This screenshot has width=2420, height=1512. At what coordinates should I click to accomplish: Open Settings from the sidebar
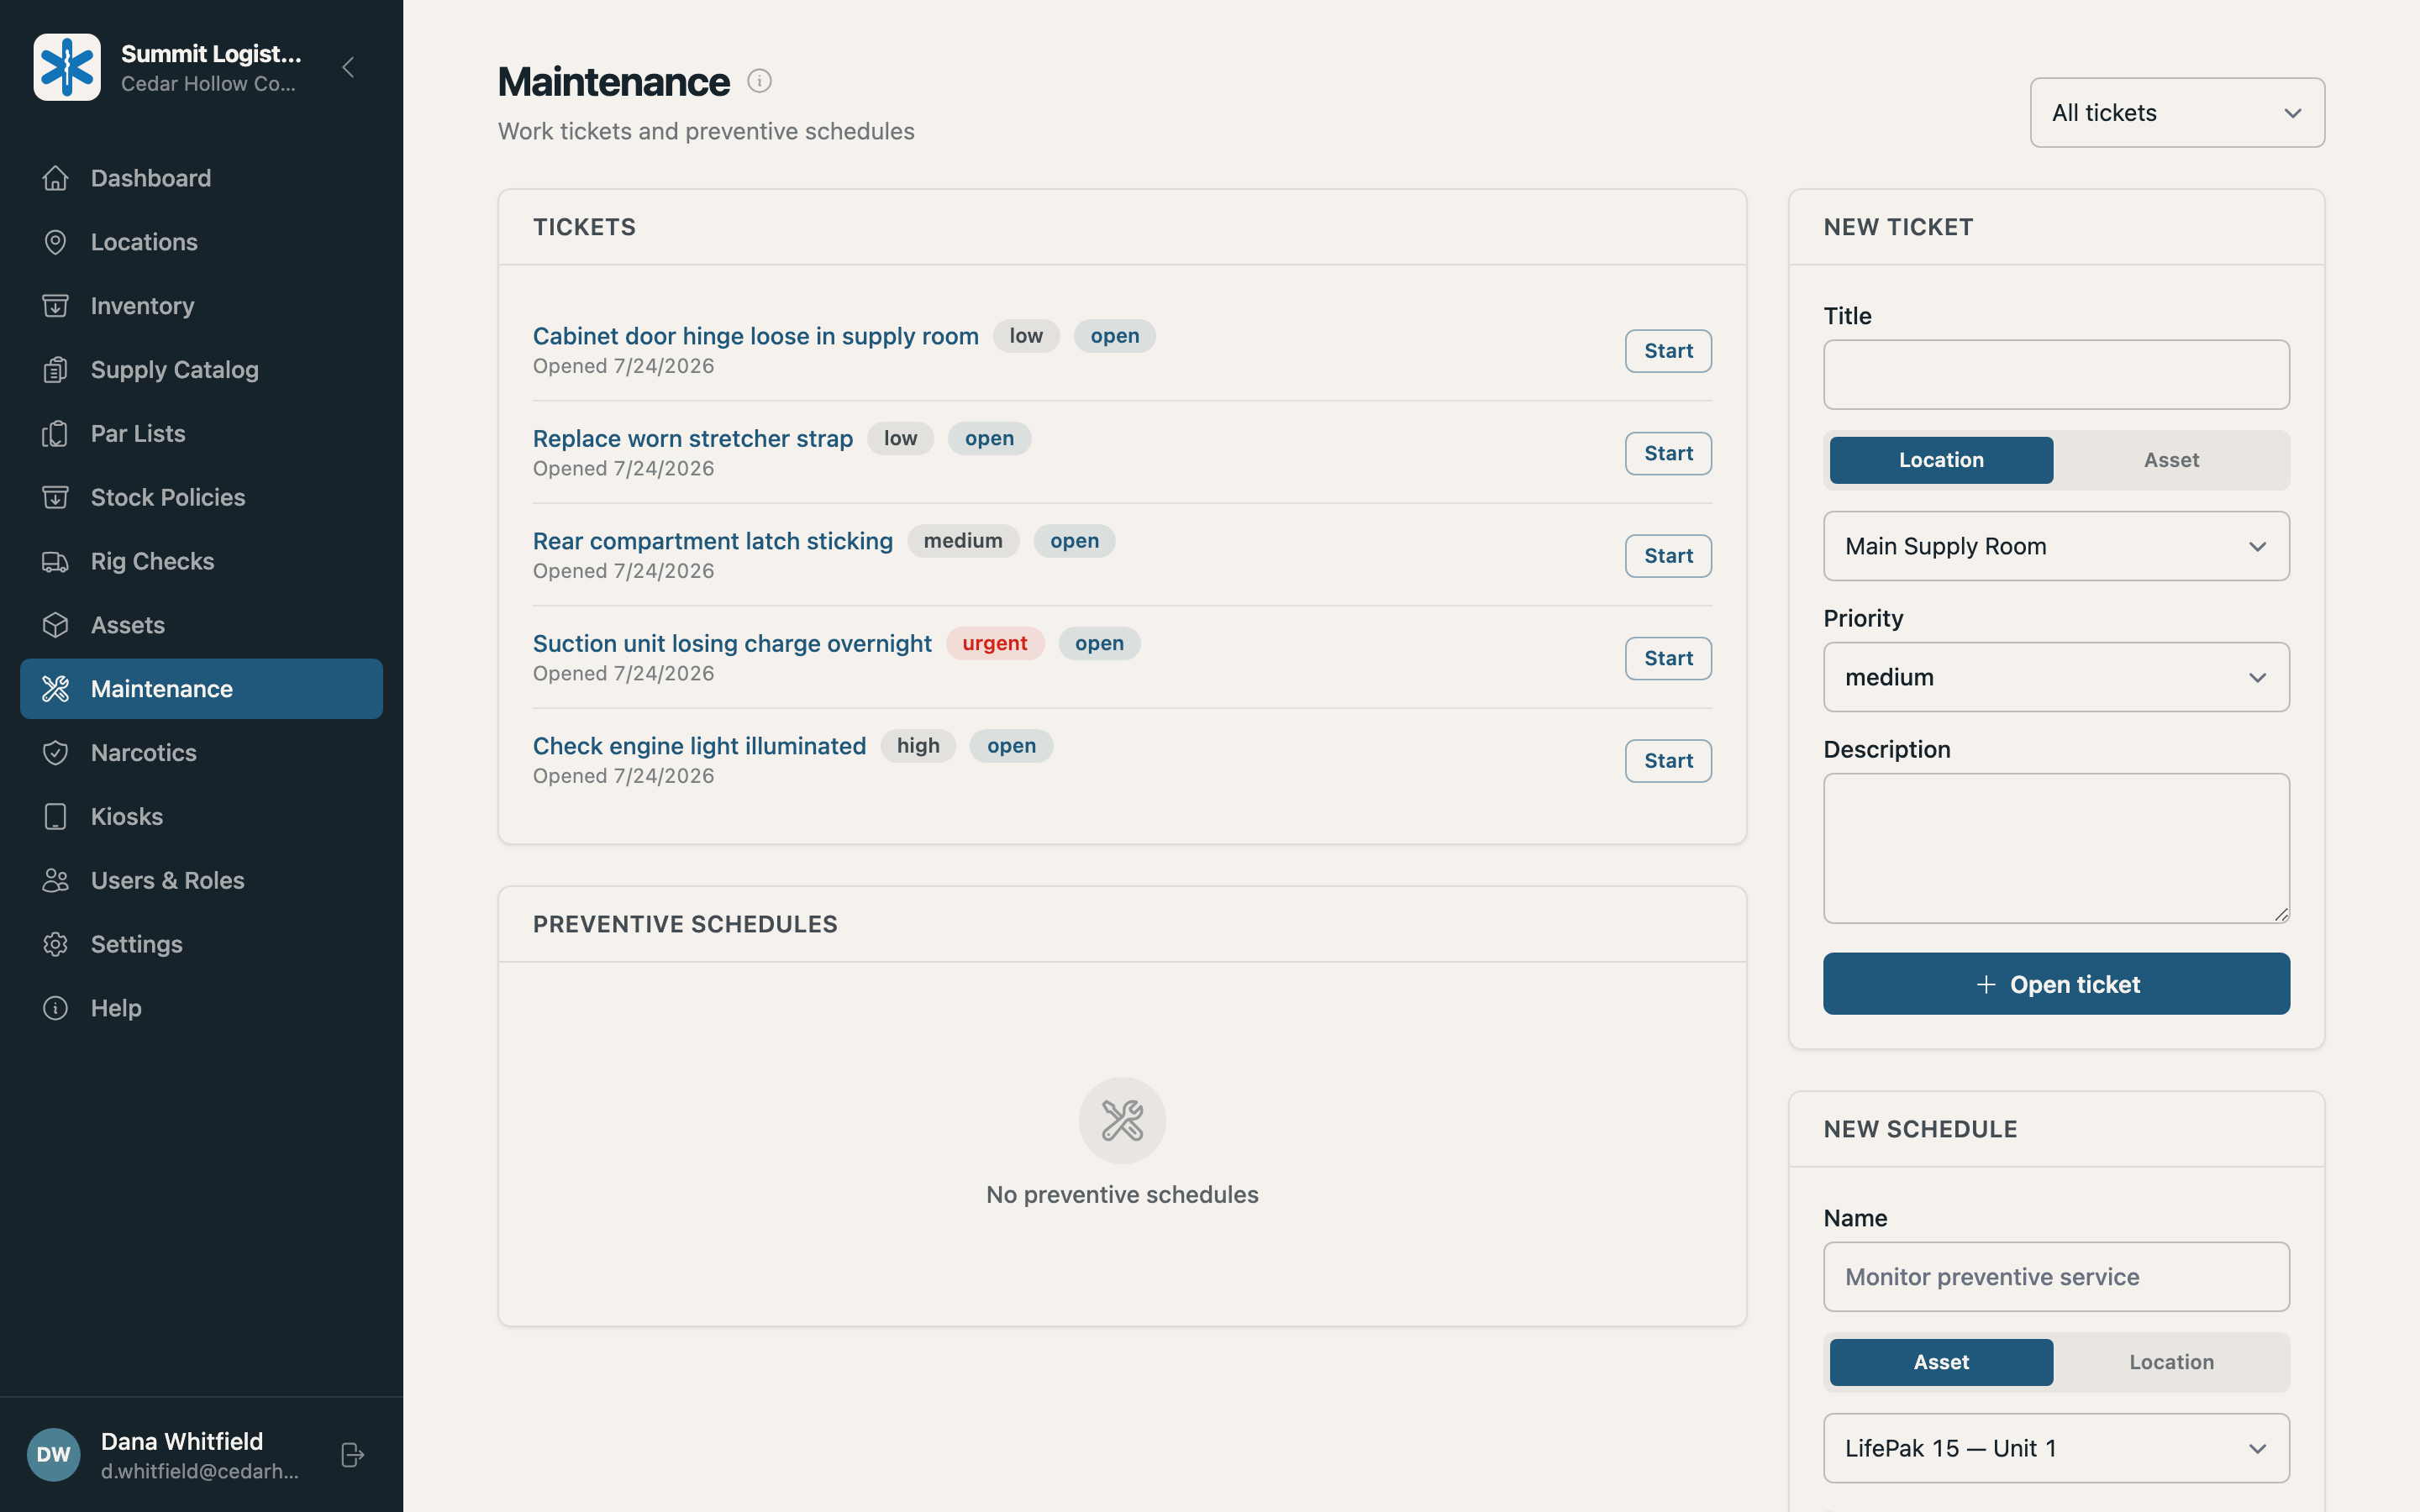(201, 944)
